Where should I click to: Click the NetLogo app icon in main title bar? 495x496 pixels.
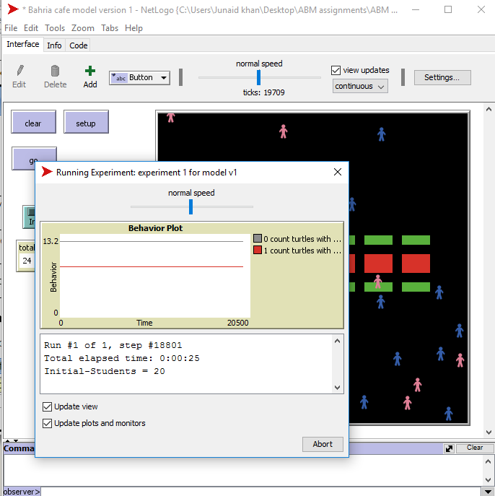point(12,9)
